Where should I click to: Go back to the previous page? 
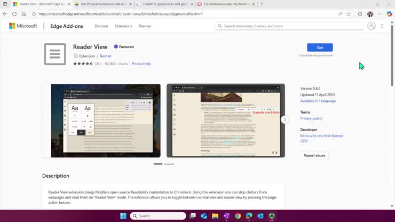coord(5,14)
